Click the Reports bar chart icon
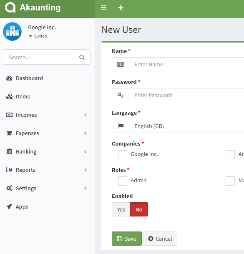This screenshot has height=254, width=244. (x=10, y=170)
